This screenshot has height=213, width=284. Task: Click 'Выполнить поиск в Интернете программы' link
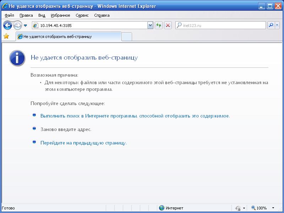pyautogui.click(x=135, y=116)
